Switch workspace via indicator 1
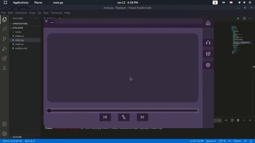Viewport: 255px width, 143px height. click(x=215, y=3)
